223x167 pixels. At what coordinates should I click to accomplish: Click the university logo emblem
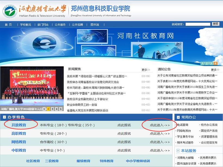10,11
